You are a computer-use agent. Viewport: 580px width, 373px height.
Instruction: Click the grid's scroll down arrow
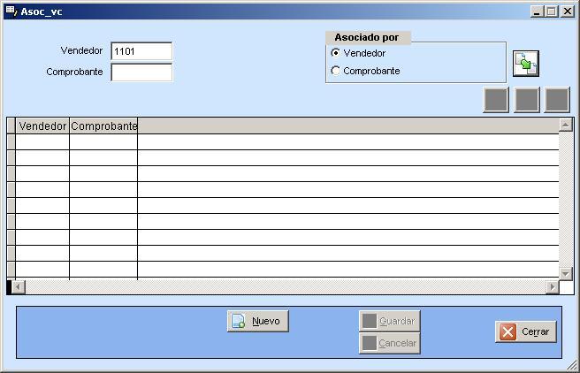[x=566, y=273]
